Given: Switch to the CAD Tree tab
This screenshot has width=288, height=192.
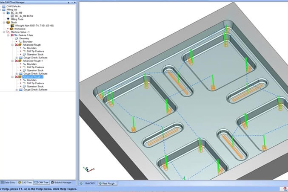Looking at the screenshot, I should (25, 183).
